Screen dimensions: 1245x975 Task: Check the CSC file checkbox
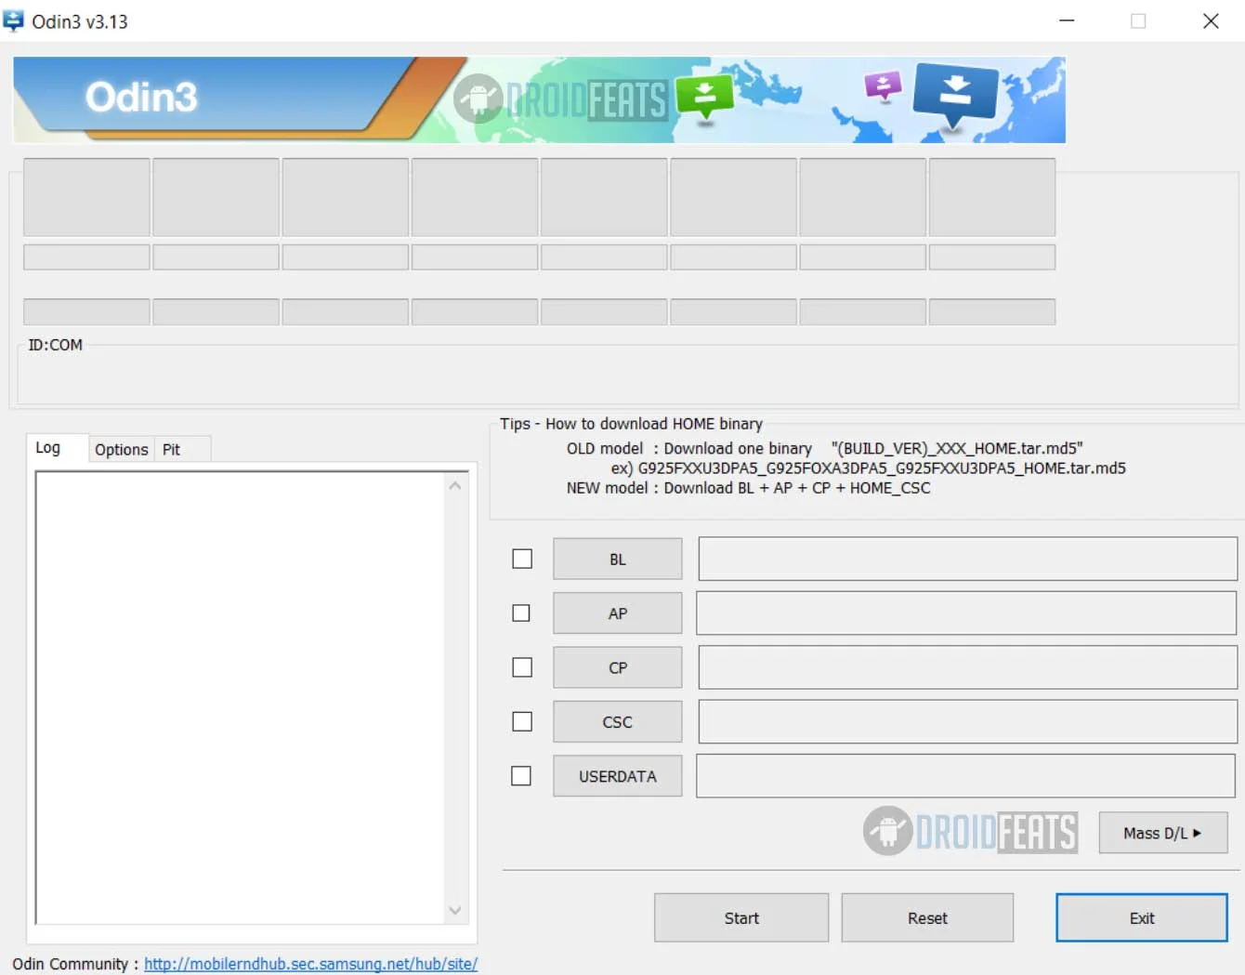click(522, 721)
